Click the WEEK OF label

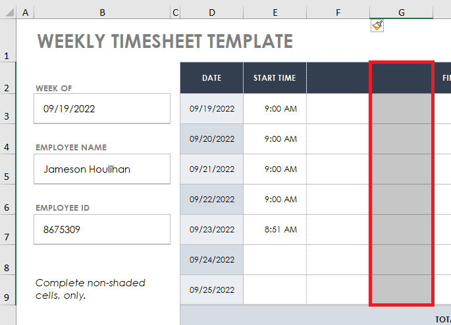(54, 89)
